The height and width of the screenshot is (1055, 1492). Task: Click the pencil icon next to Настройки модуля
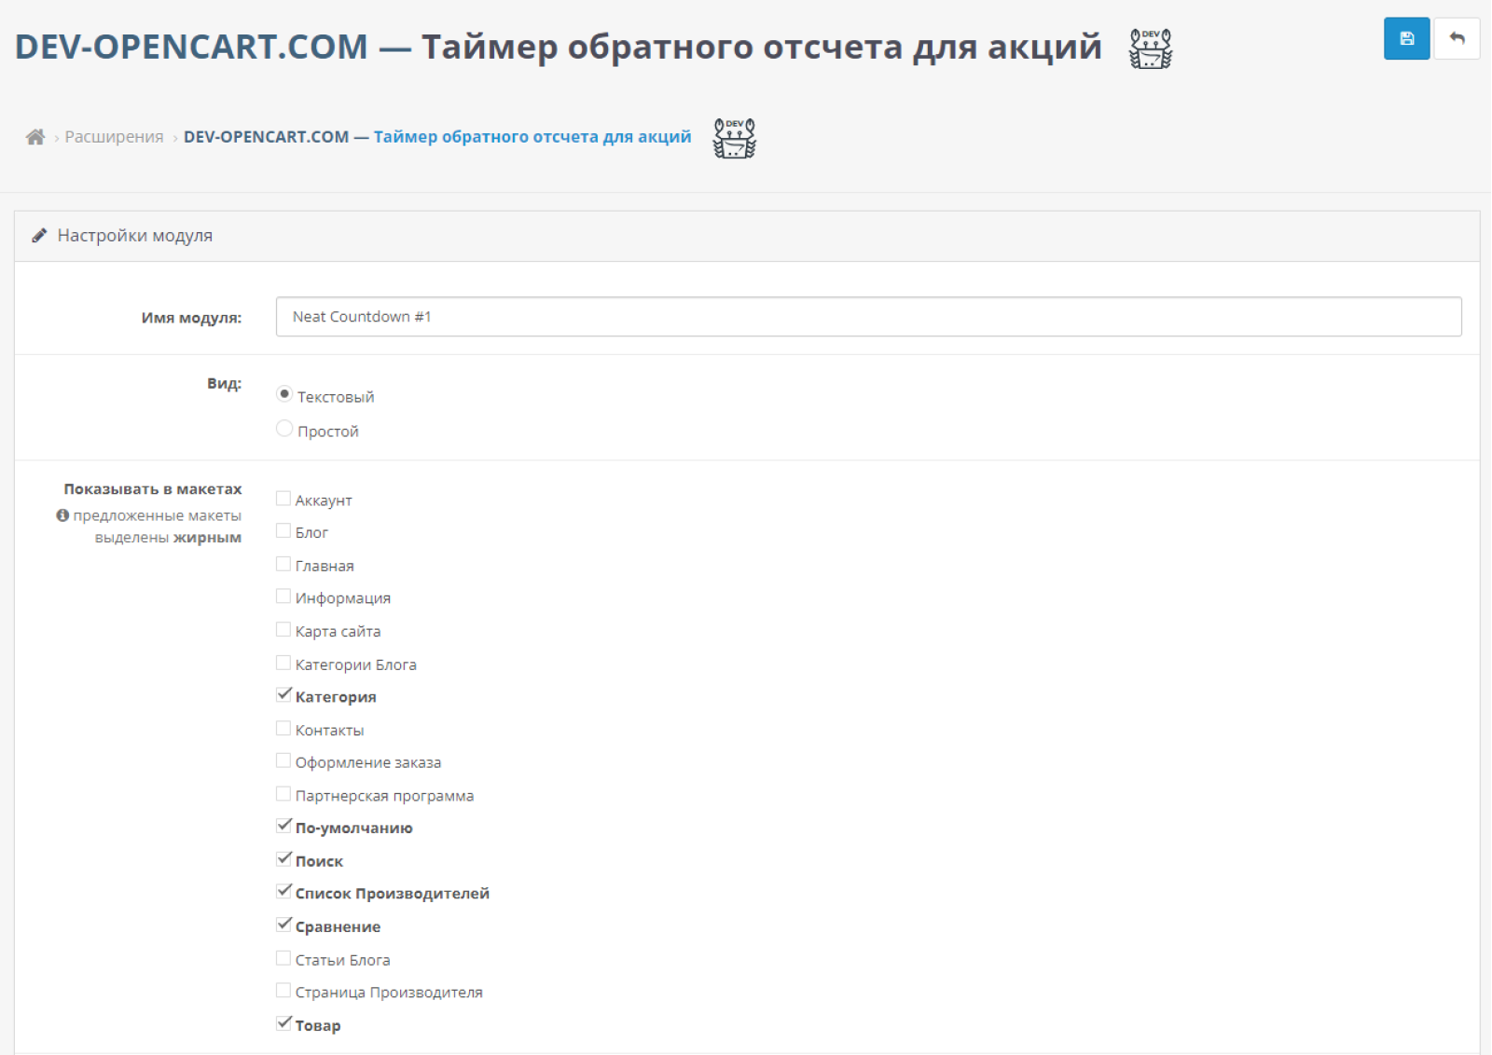click(39, 236)
